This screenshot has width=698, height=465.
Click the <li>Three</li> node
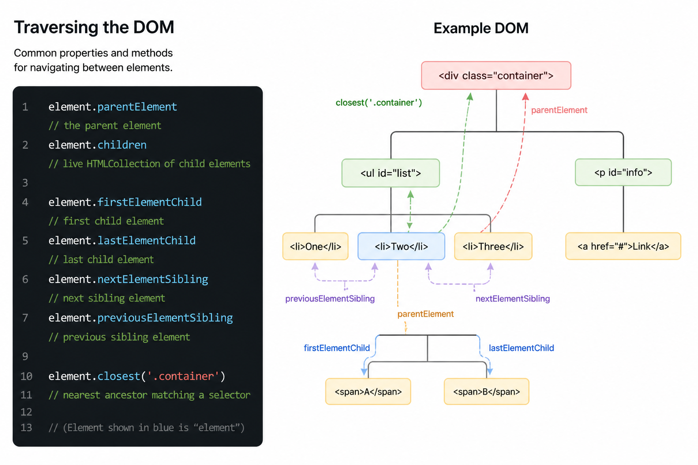click(x=493, y=246)
